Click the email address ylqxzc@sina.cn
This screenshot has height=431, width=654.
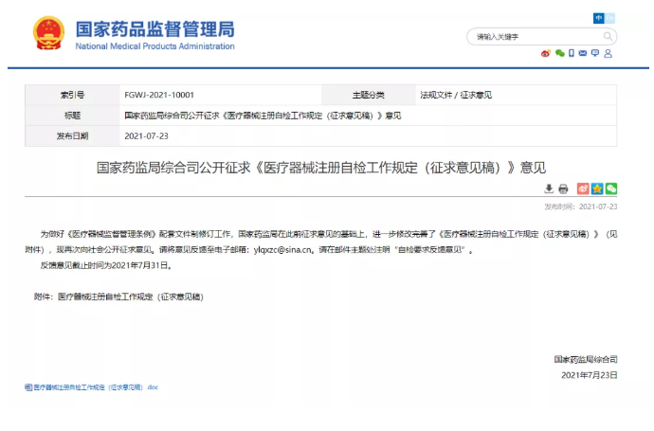click(282, 250)
